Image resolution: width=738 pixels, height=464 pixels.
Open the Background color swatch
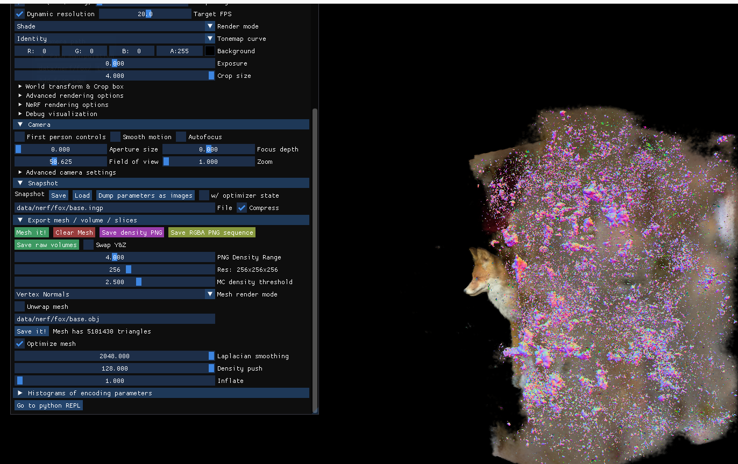pos(209,50)
